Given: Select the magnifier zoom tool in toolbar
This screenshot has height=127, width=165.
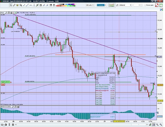Looking at the screenshot, I should pyautogui.click(x=21, y=5).
